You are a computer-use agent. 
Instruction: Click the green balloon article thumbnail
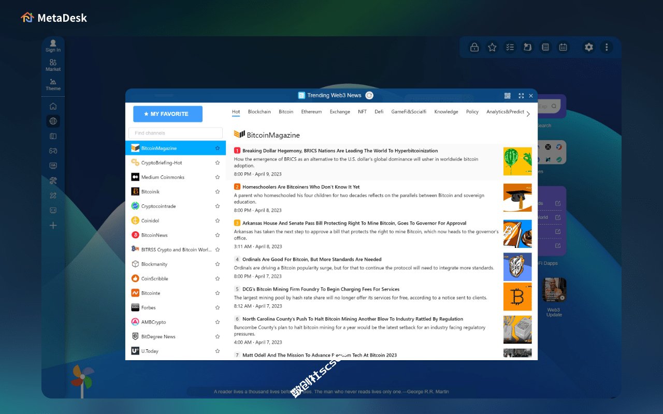517,161
